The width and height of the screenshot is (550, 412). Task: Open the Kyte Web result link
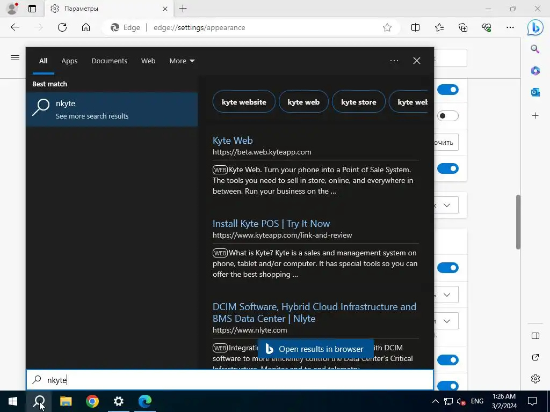click(233, 140)
